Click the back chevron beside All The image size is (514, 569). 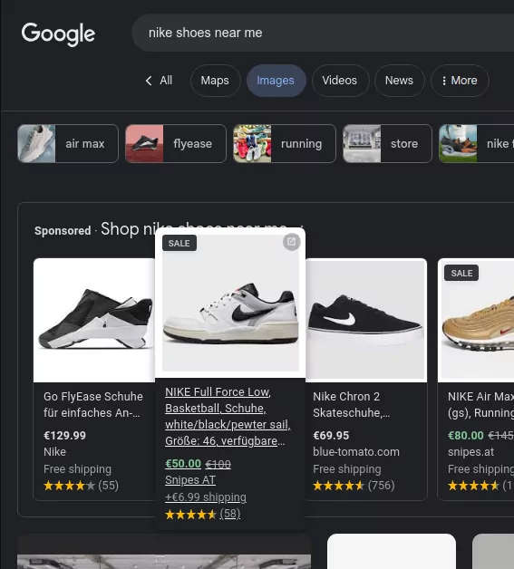[149, 81]
